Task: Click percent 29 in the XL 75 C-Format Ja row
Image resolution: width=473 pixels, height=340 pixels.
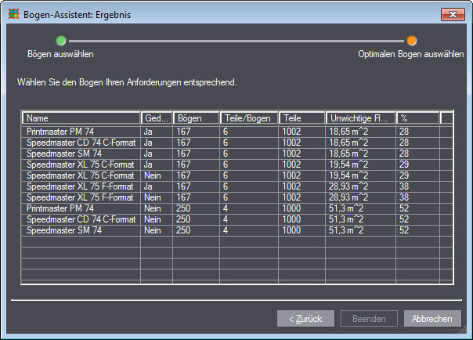Action: click(x=404, y=165)
